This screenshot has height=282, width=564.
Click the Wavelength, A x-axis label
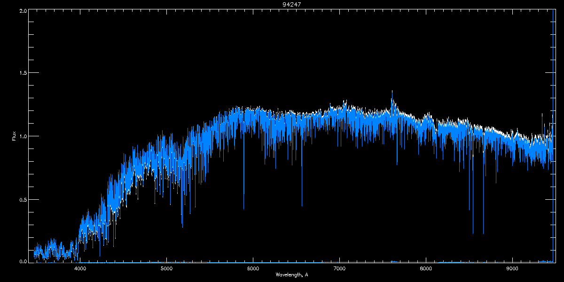(x=292, y=274)
